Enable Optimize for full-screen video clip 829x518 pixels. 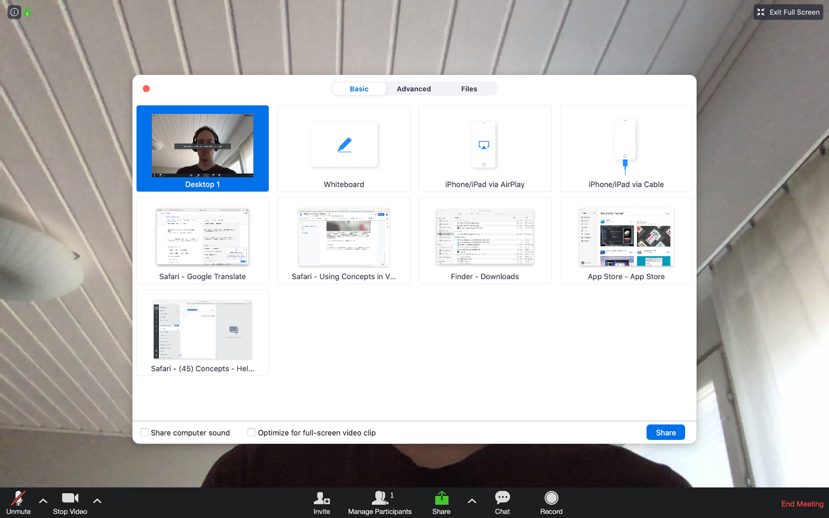(x=251, y=432)
